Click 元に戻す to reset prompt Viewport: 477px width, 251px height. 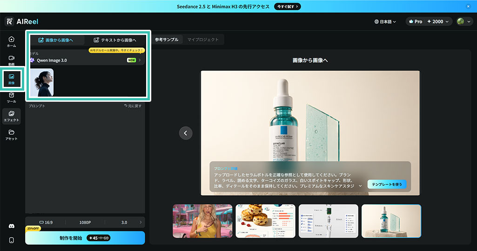[133, 106]
